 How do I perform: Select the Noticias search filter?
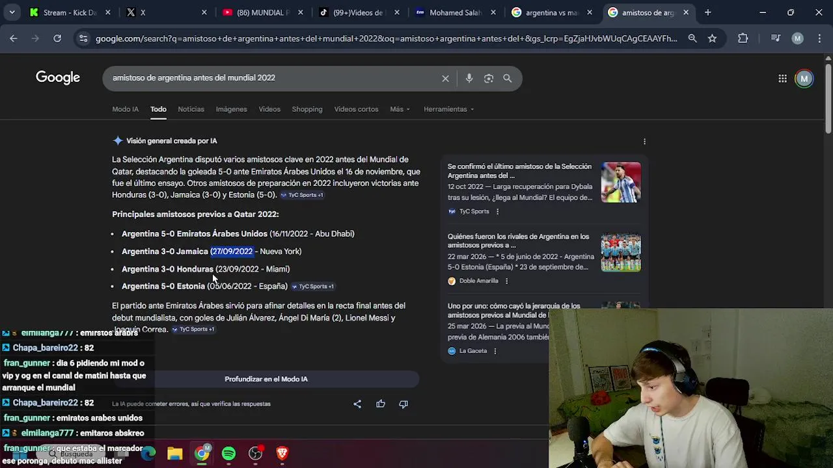191,109
